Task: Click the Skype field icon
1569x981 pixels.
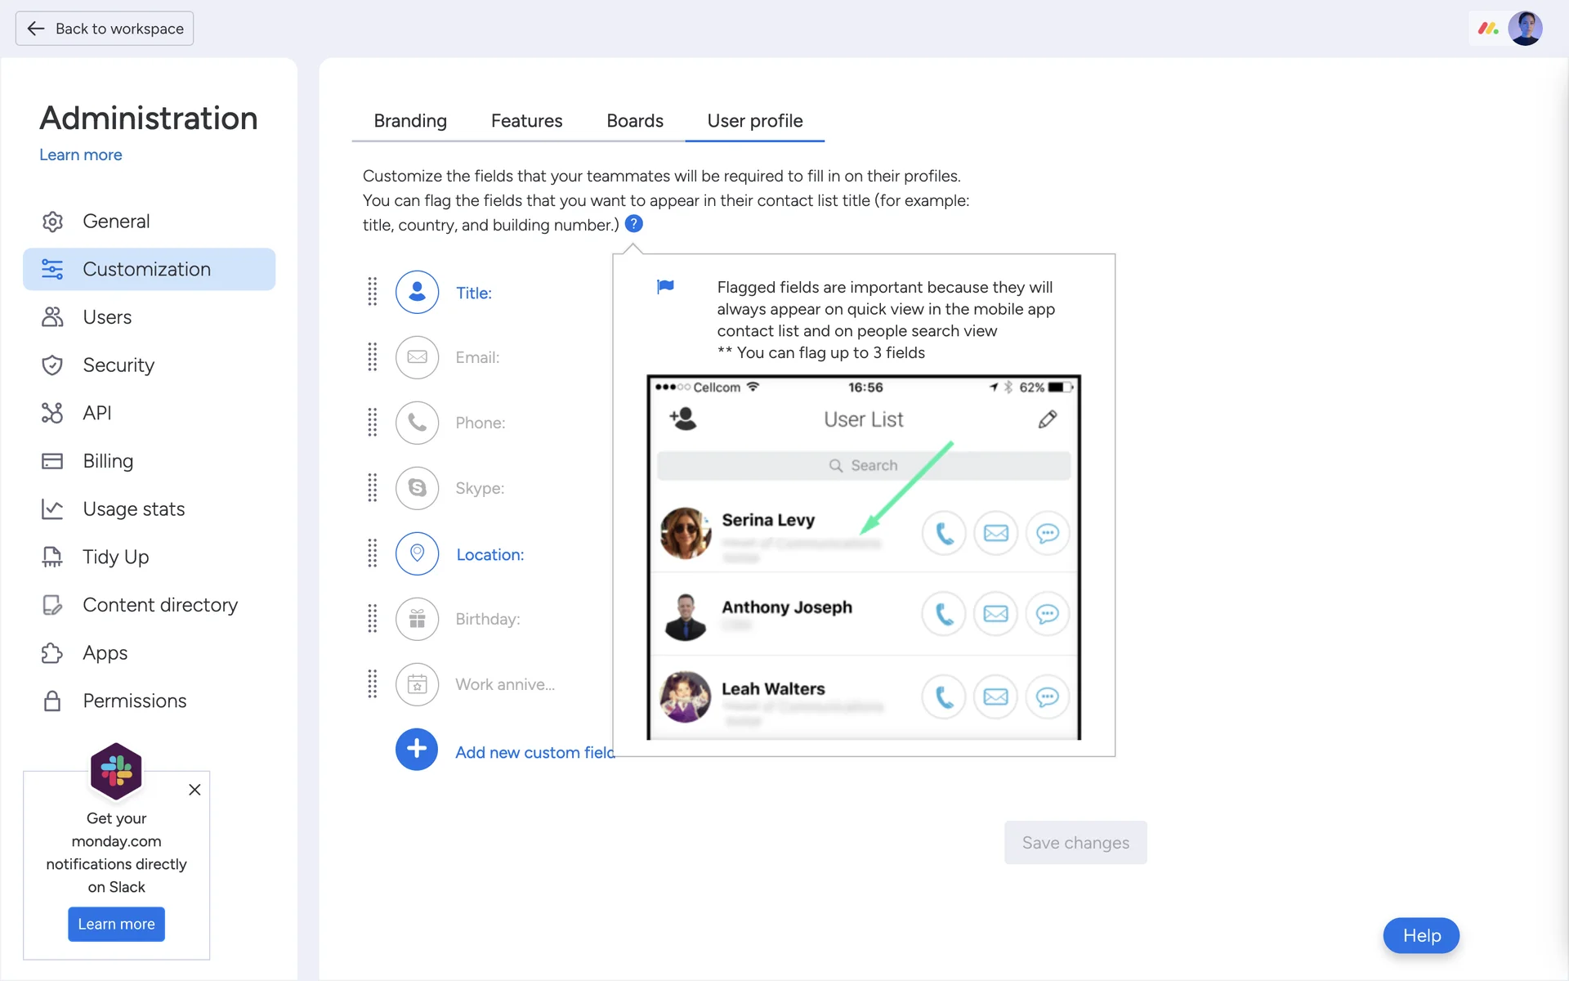Action: pyautogui.click(x=417, y=488)
